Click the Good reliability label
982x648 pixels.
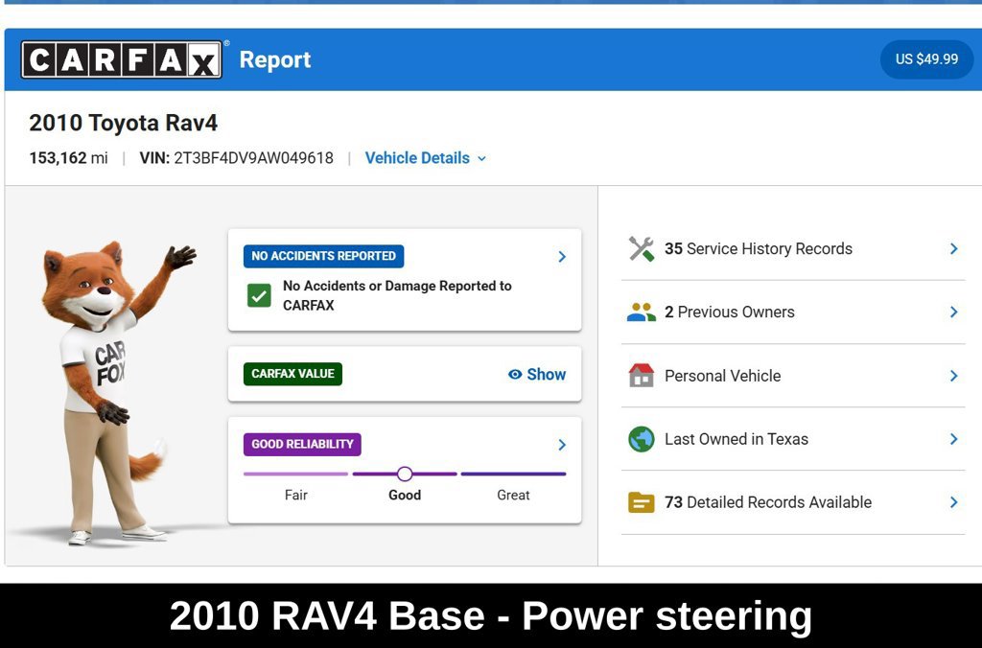[x=405, y=495]
